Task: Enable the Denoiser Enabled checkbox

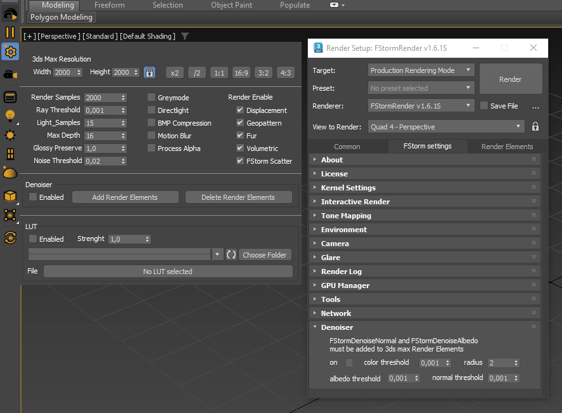Action: pyautogui.click(x=33, y=197)
